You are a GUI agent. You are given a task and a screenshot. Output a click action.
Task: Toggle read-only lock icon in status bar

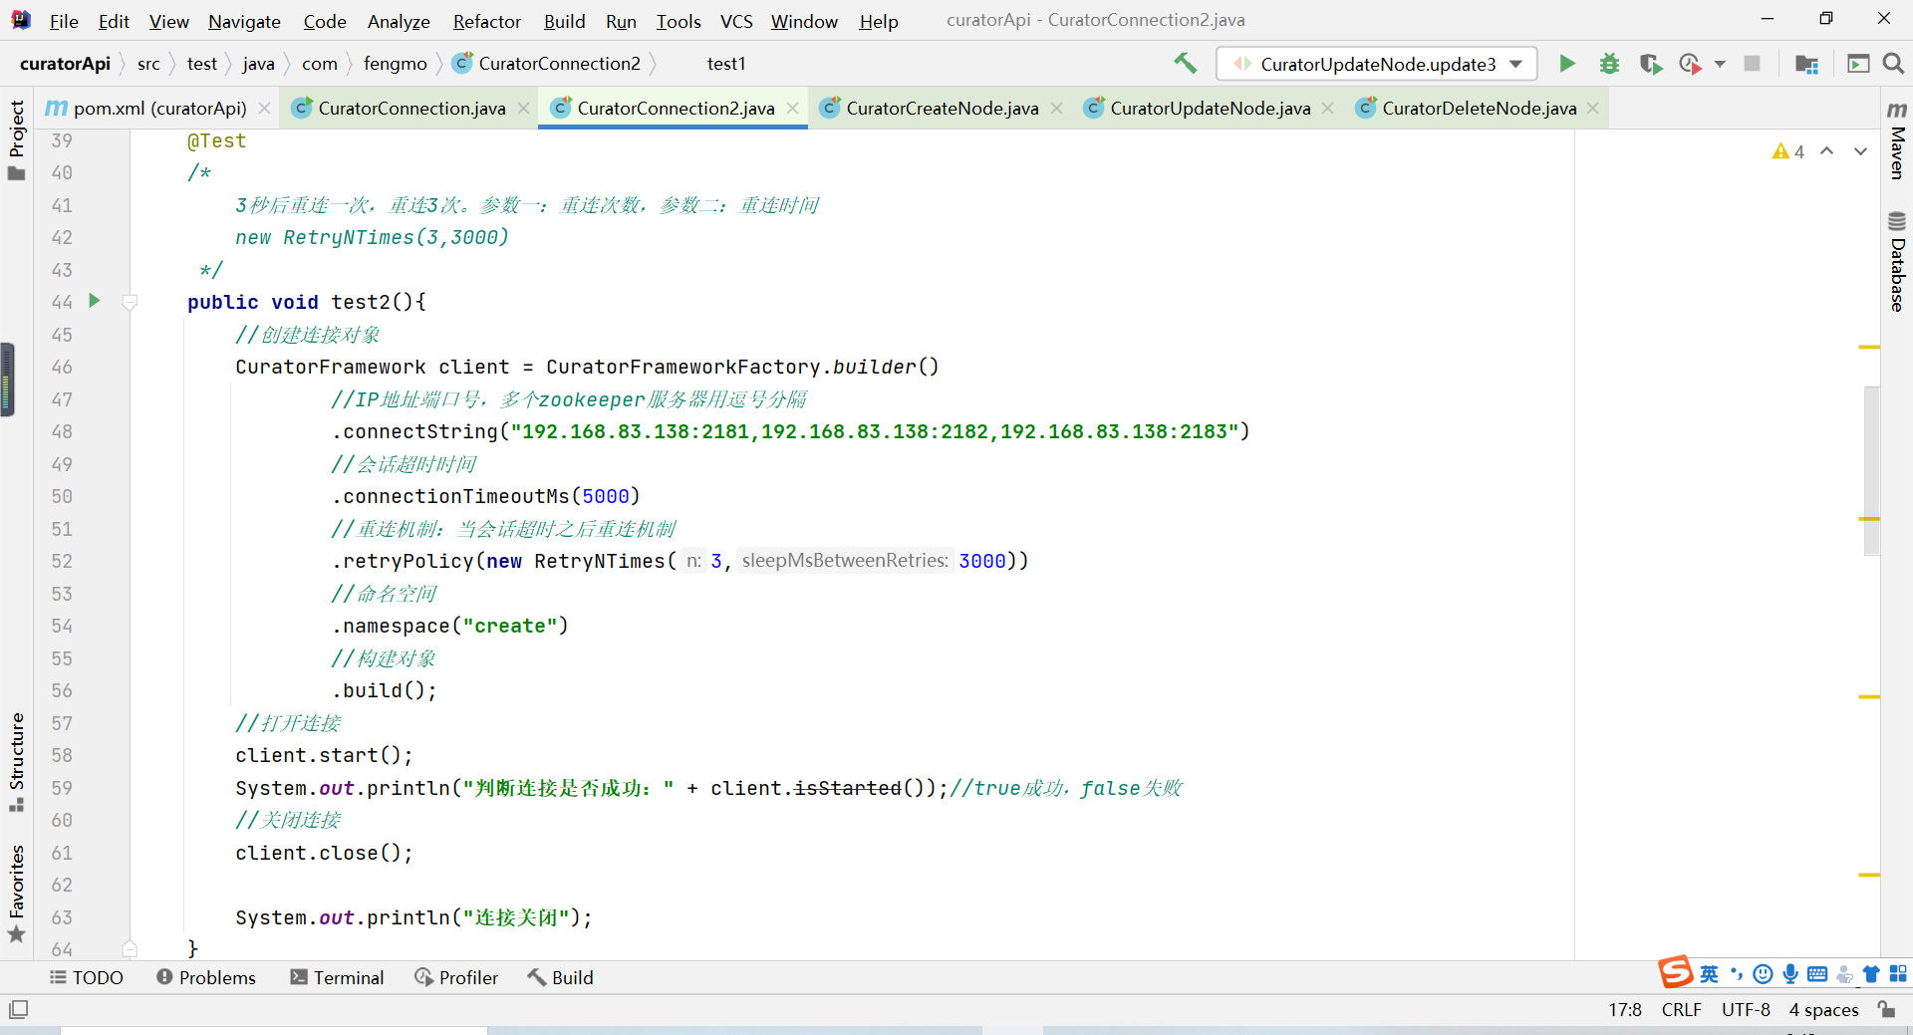click(1886, 1009)
